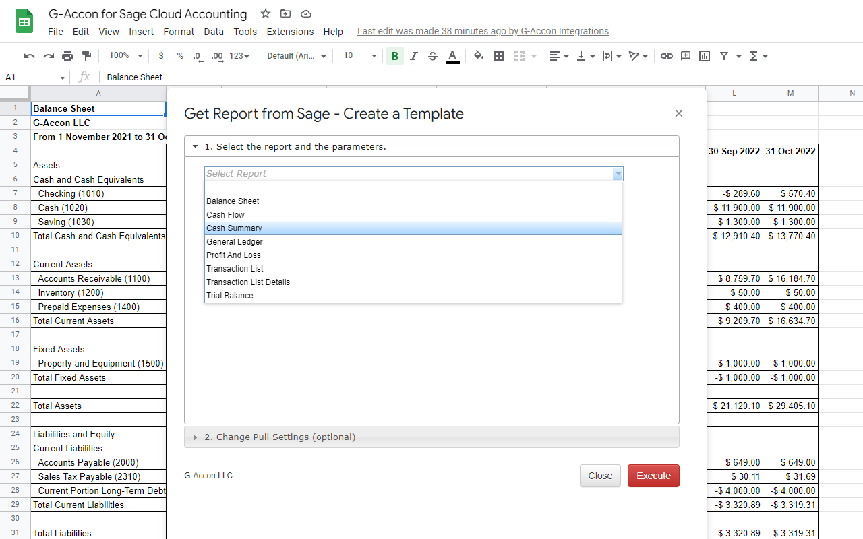Open the Google Sheets home icon
This screenshot has height=539, width=863.
[x=24, y=22]
